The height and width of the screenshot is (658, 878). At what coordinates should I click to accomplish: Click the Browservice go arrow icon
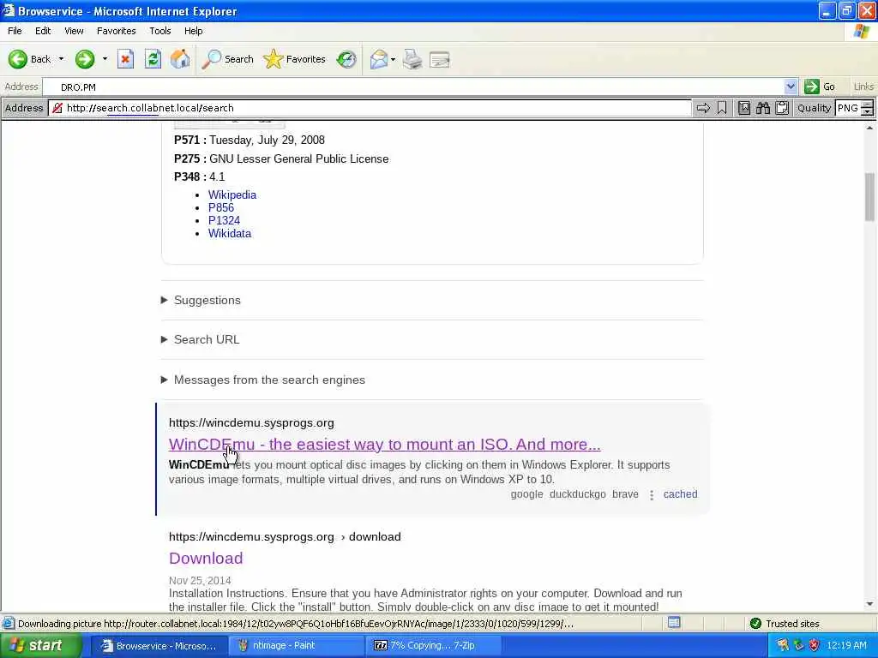(703, 108)
